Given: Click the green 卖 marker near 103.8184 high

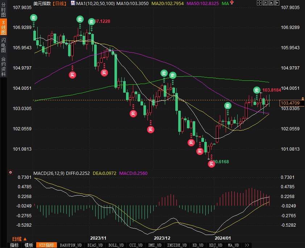Looking at the screenshot, I should (x=256, y=90).
